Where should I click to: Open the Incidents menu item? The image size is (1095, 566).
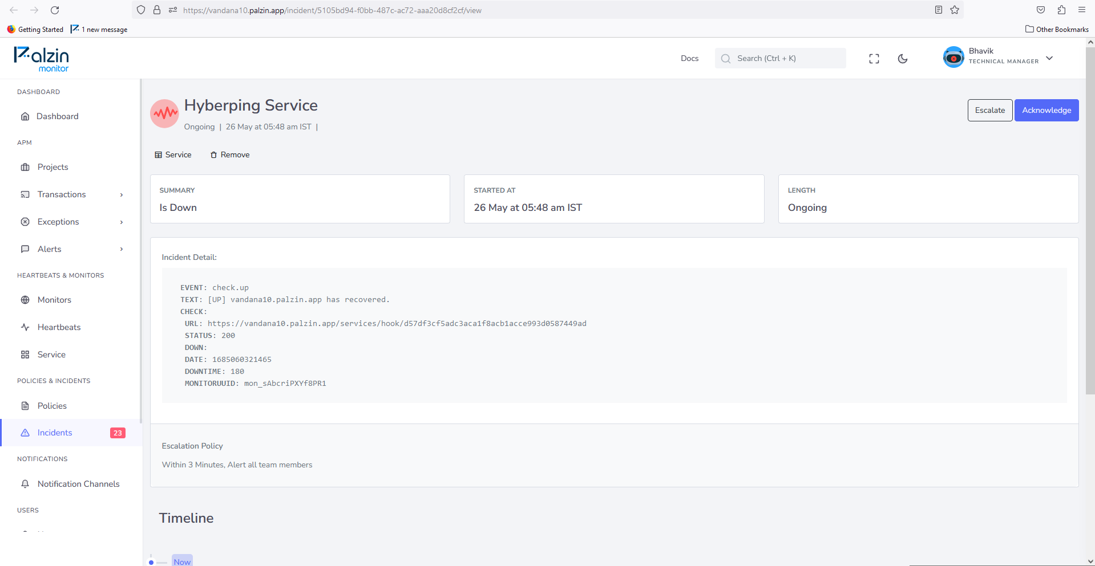[71, 433]
